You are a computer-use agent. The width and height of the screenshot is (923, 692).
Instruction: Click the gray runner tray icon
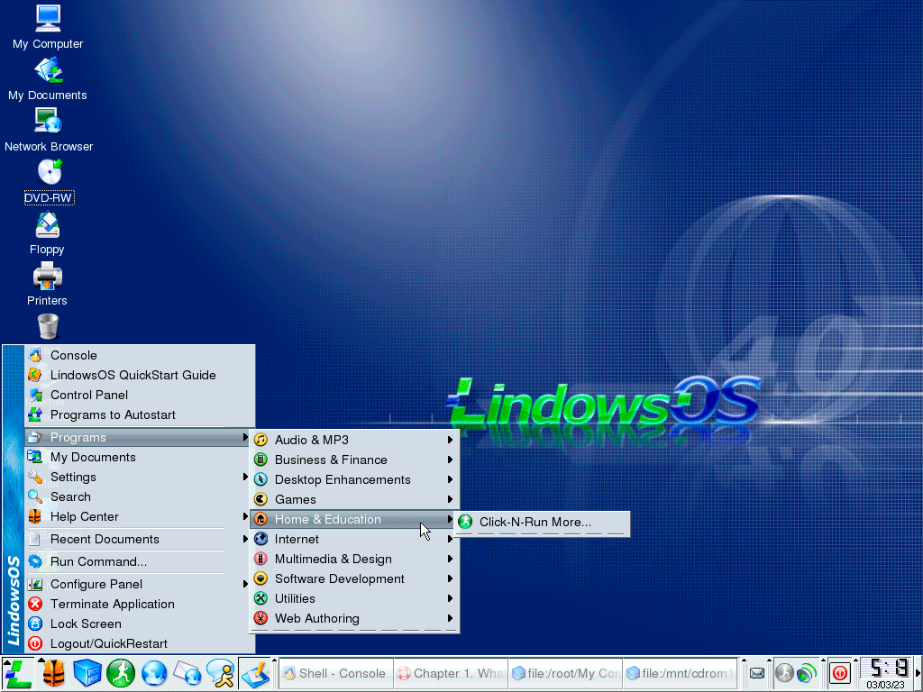(784, 672)
